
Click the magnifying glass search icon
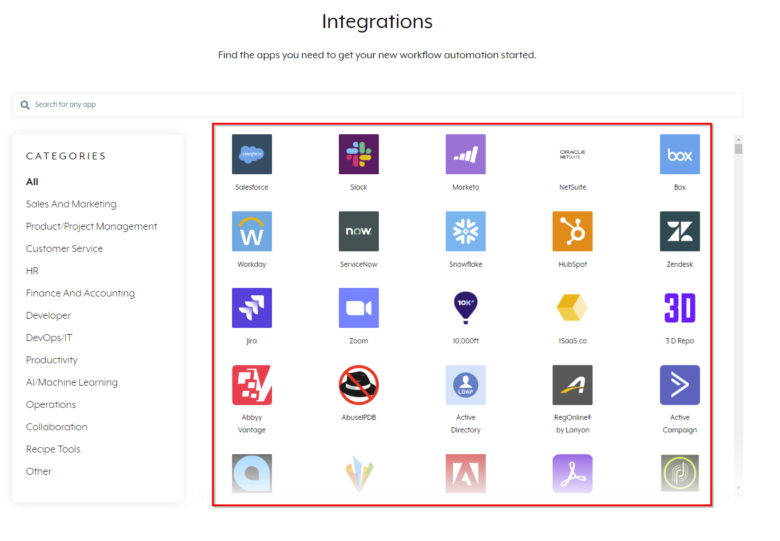click(25, 105)
